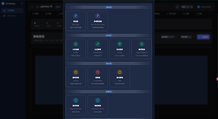Select the Rate Limiter lightning icon card
The height and width of the screenshot is (119, 218).
[x=76, y=21]
